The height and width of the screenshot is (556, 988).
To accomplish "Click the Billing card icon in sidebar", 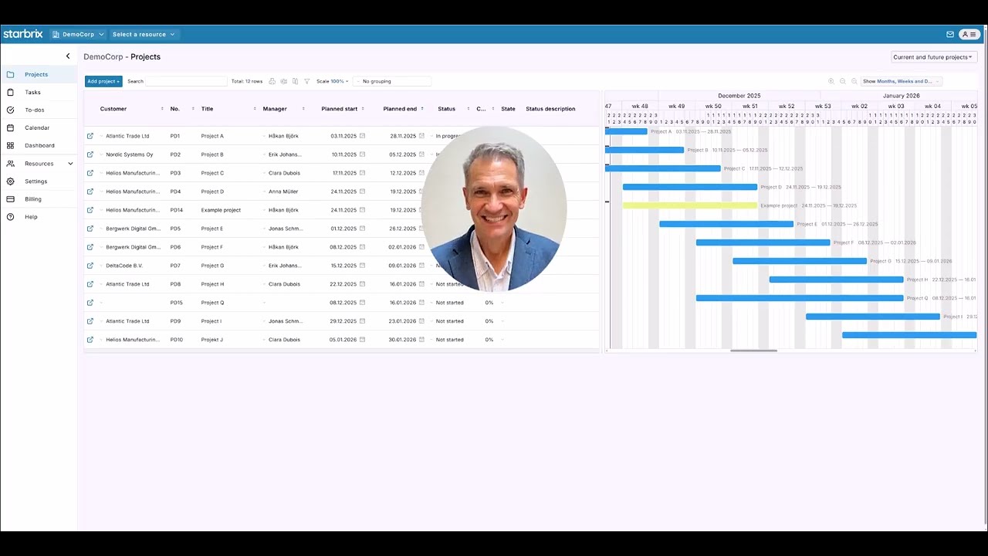I will pyautogui.click(x=10, y=199).
